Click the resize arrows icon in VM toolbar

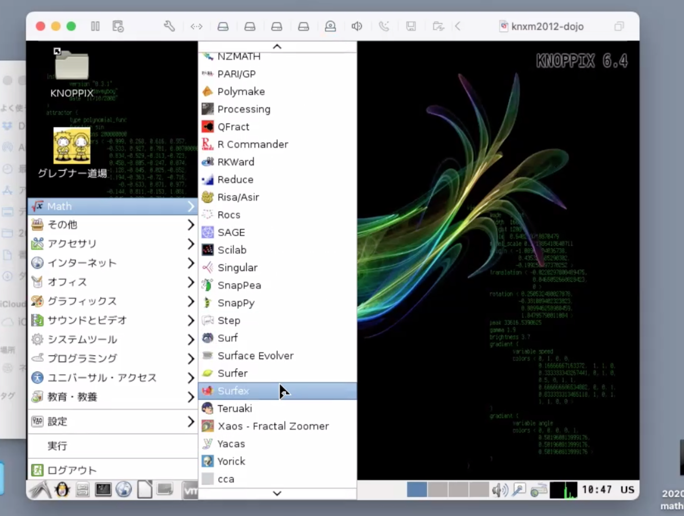tap(197, 26)
